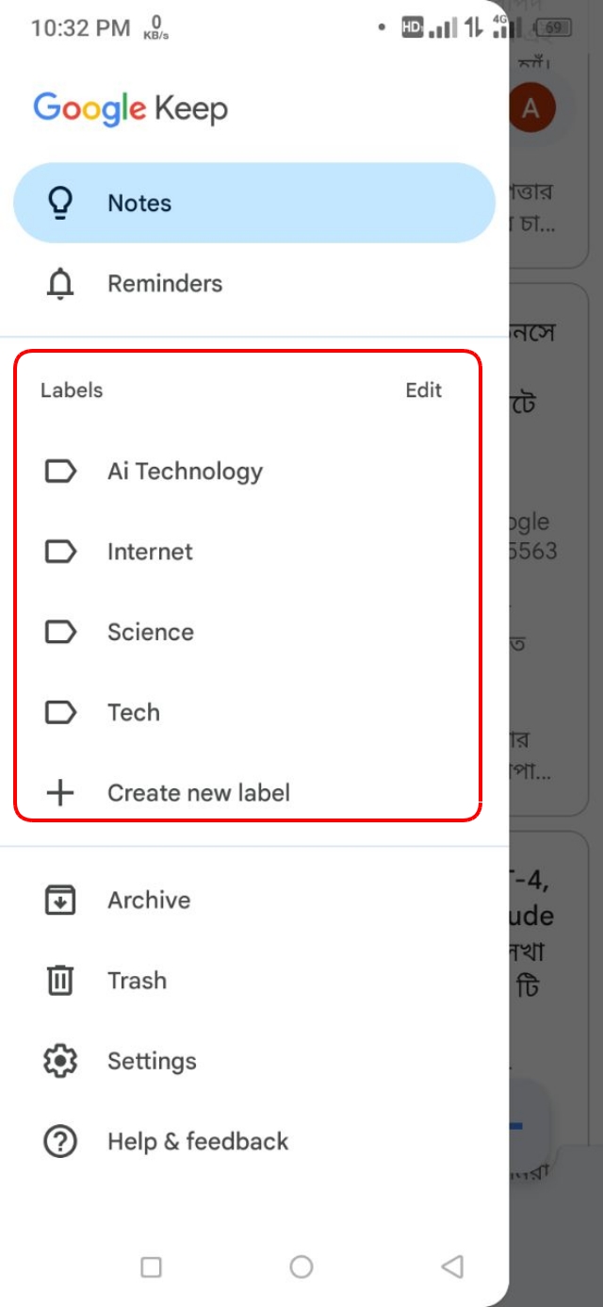
Task: Open the Reminders menu item
Action: pyautogui.click(x=165, y=284)
